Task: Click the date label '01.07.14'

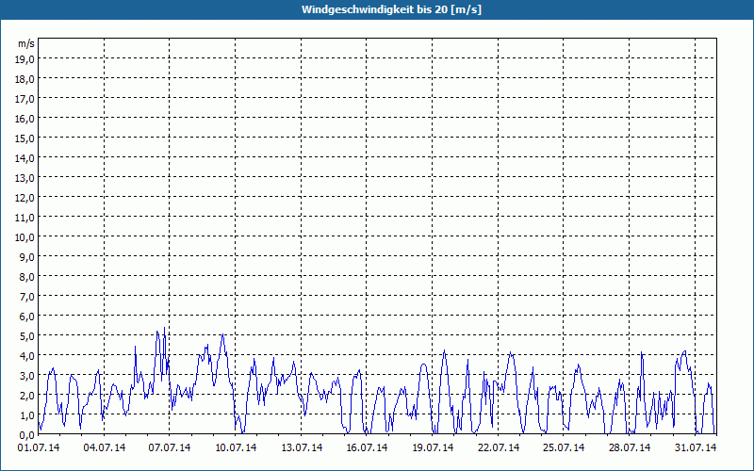Action: [39, 448]
